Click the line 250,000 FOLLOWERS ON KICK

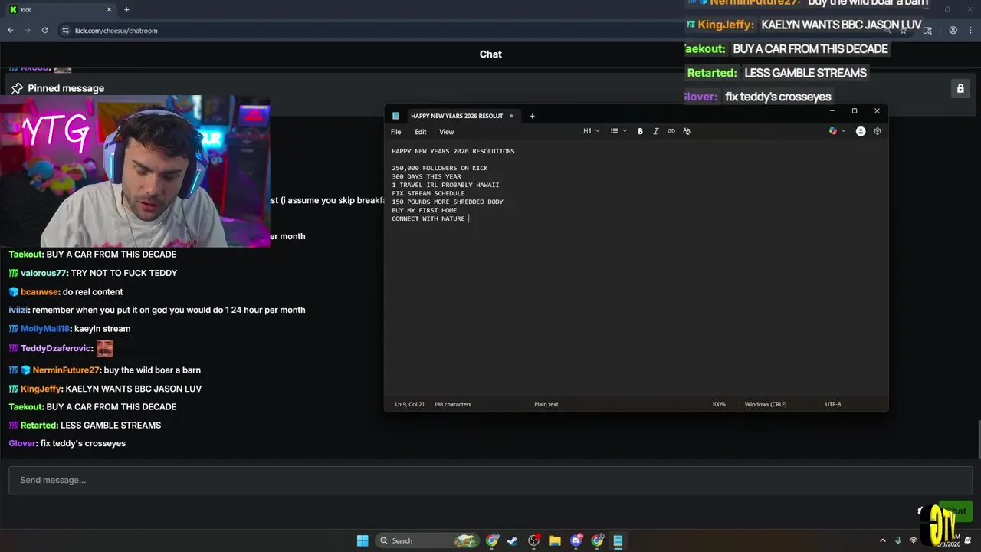[x=440, y=168]
